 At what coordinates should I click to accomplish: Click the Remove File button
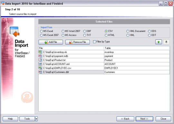[78, 42]
